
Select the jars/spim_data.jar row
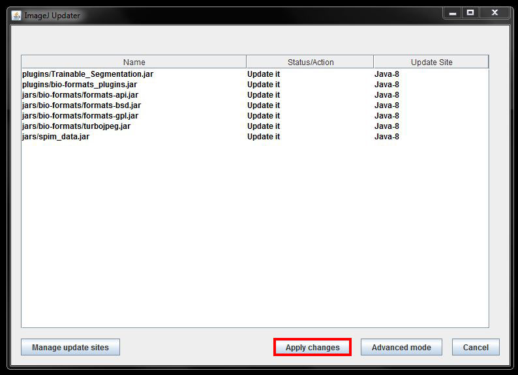tap(55, 137)
